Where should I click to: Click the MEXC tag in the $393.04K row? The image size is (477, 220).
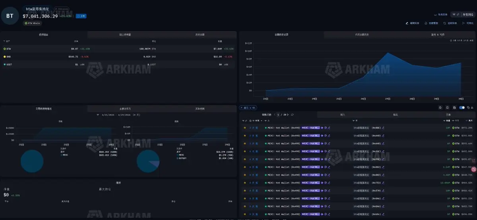click(x=311, y=136)
